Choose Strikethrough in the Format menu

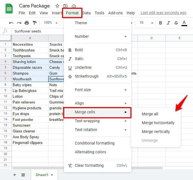click(98, 76)
